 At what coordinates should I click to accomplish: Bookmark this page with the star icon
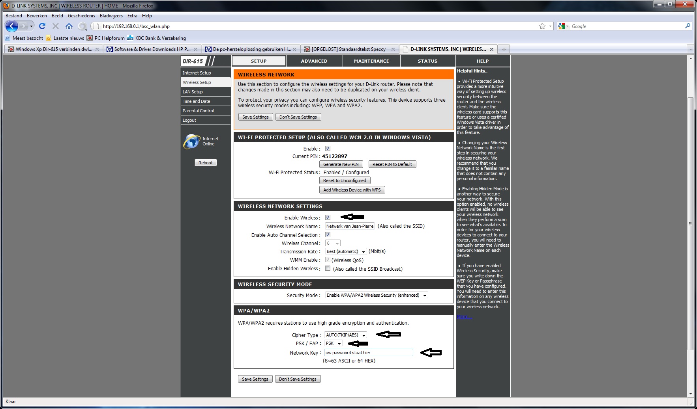point(542,26)
